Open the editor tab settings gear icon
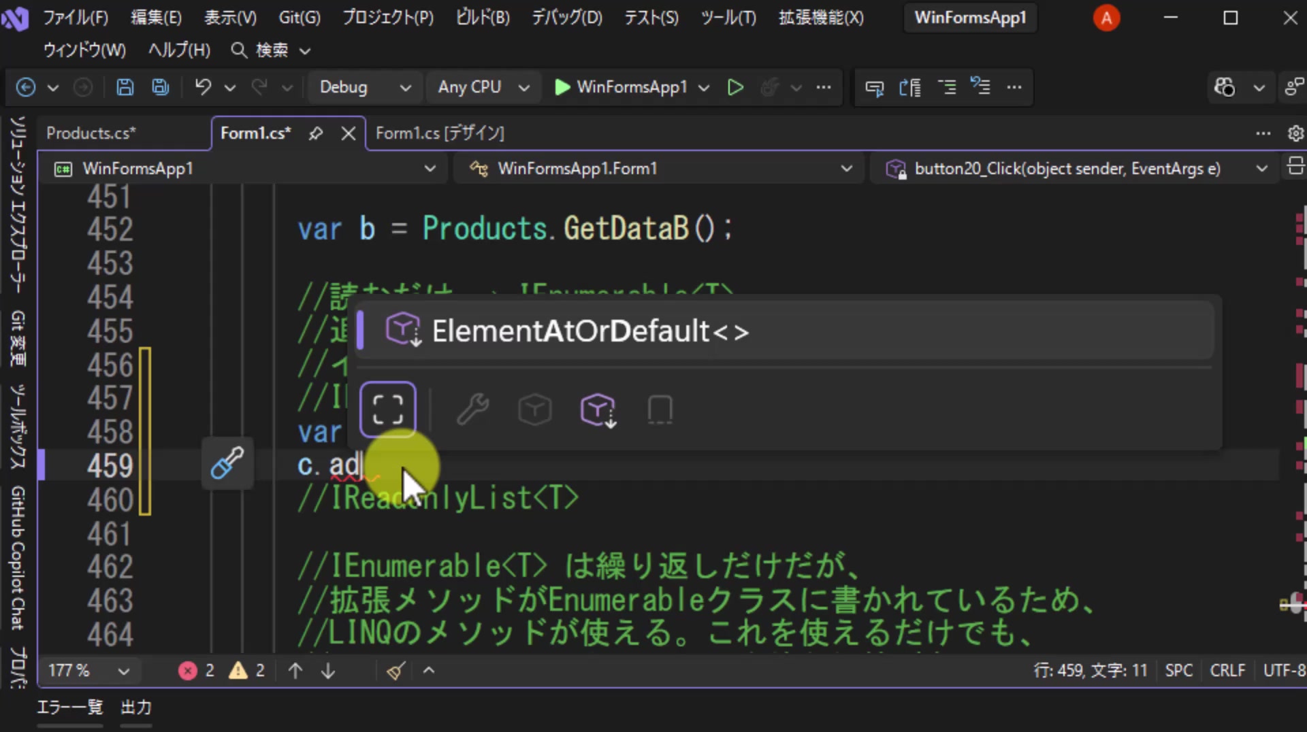Image resolution: width=1307 pixels, height=732 pixels. (x=1296, y=133)
